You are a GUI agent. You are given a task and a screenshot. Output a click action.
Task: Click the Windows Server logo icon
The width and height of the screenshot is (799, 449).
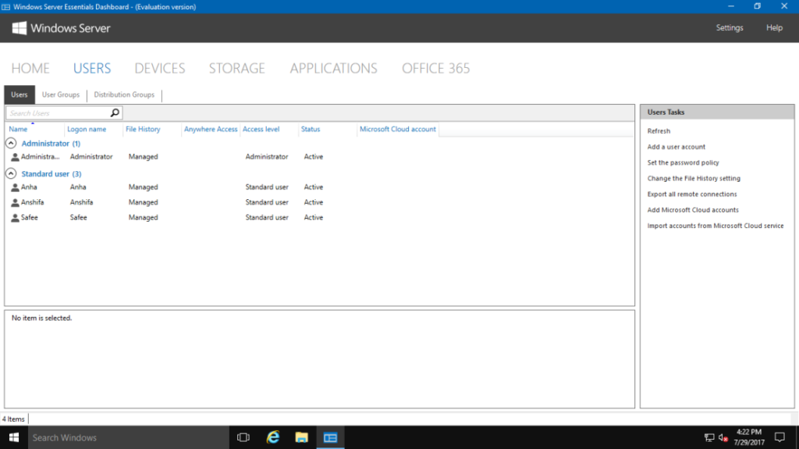tap(19, 28)
